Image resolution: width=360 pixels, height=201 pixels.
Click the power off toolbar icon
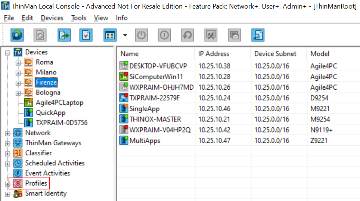141,35
